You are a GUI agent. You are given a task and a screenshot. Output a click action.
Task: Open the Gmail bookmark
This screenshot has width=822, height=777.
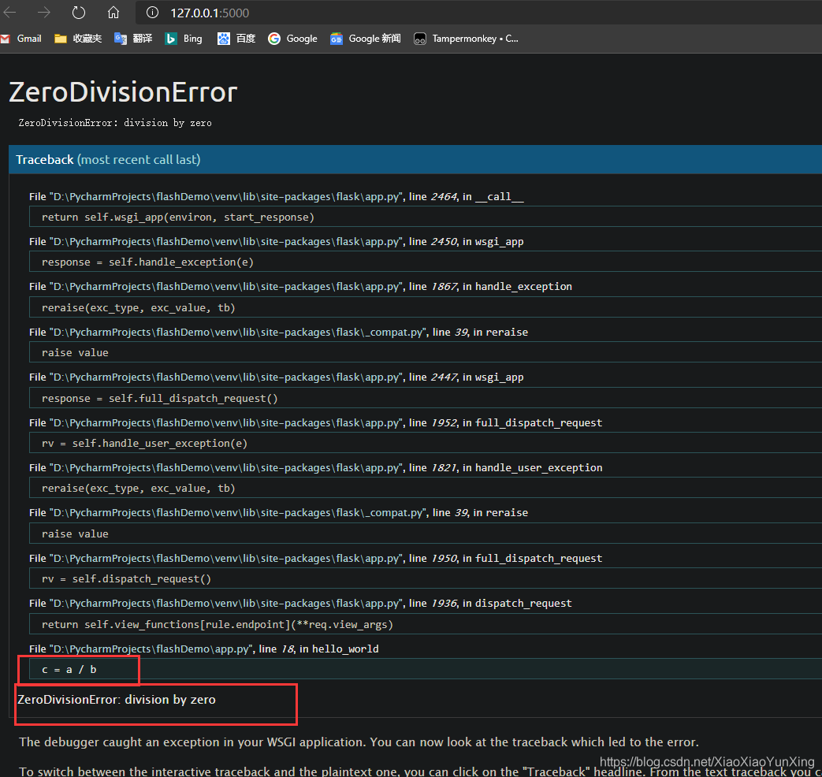[x=21, y=39]
